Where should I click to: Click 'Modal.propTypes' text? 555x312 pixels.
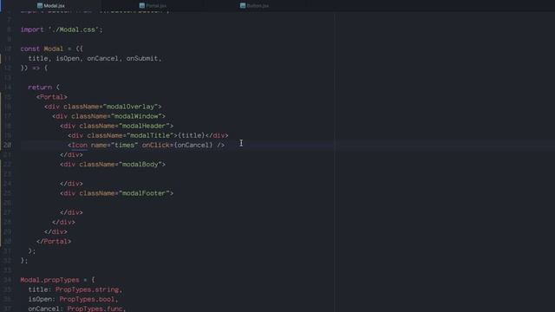49,280
